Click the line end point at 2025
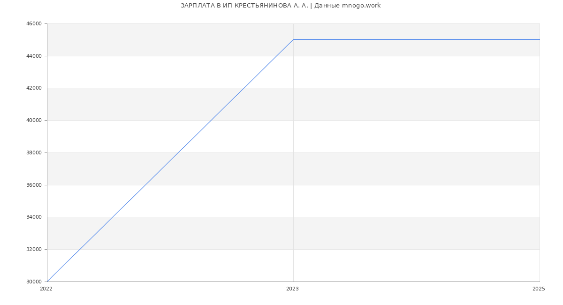This screenshot has width=563, height=305. coord(540,39)
